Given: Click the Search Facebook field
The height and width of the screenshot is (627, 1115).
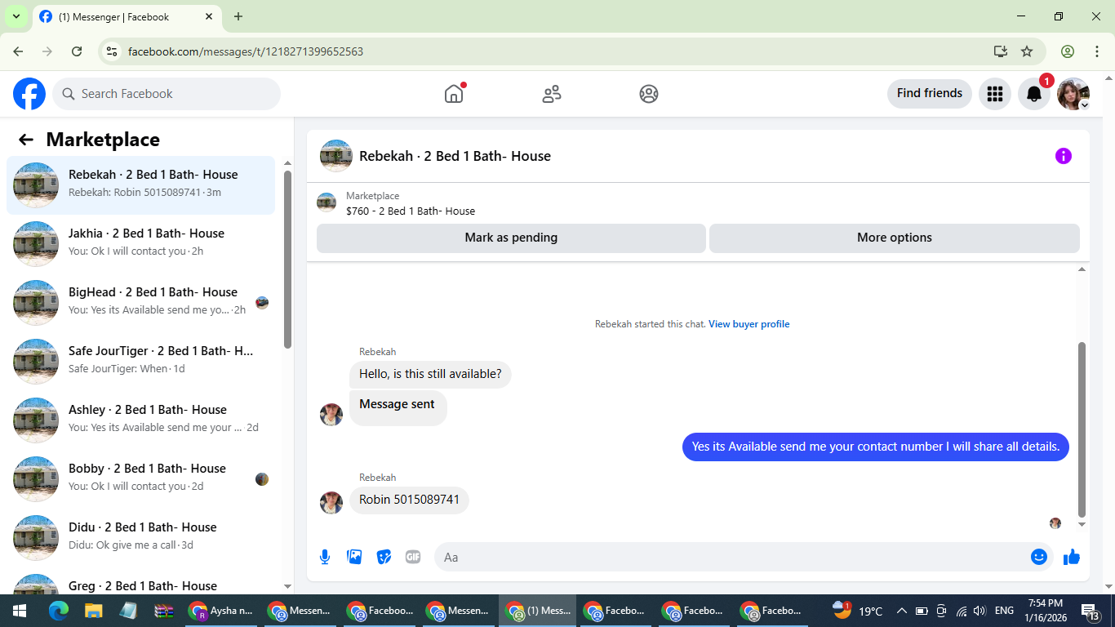Looking at the screenshot, I should pos(167,94).
